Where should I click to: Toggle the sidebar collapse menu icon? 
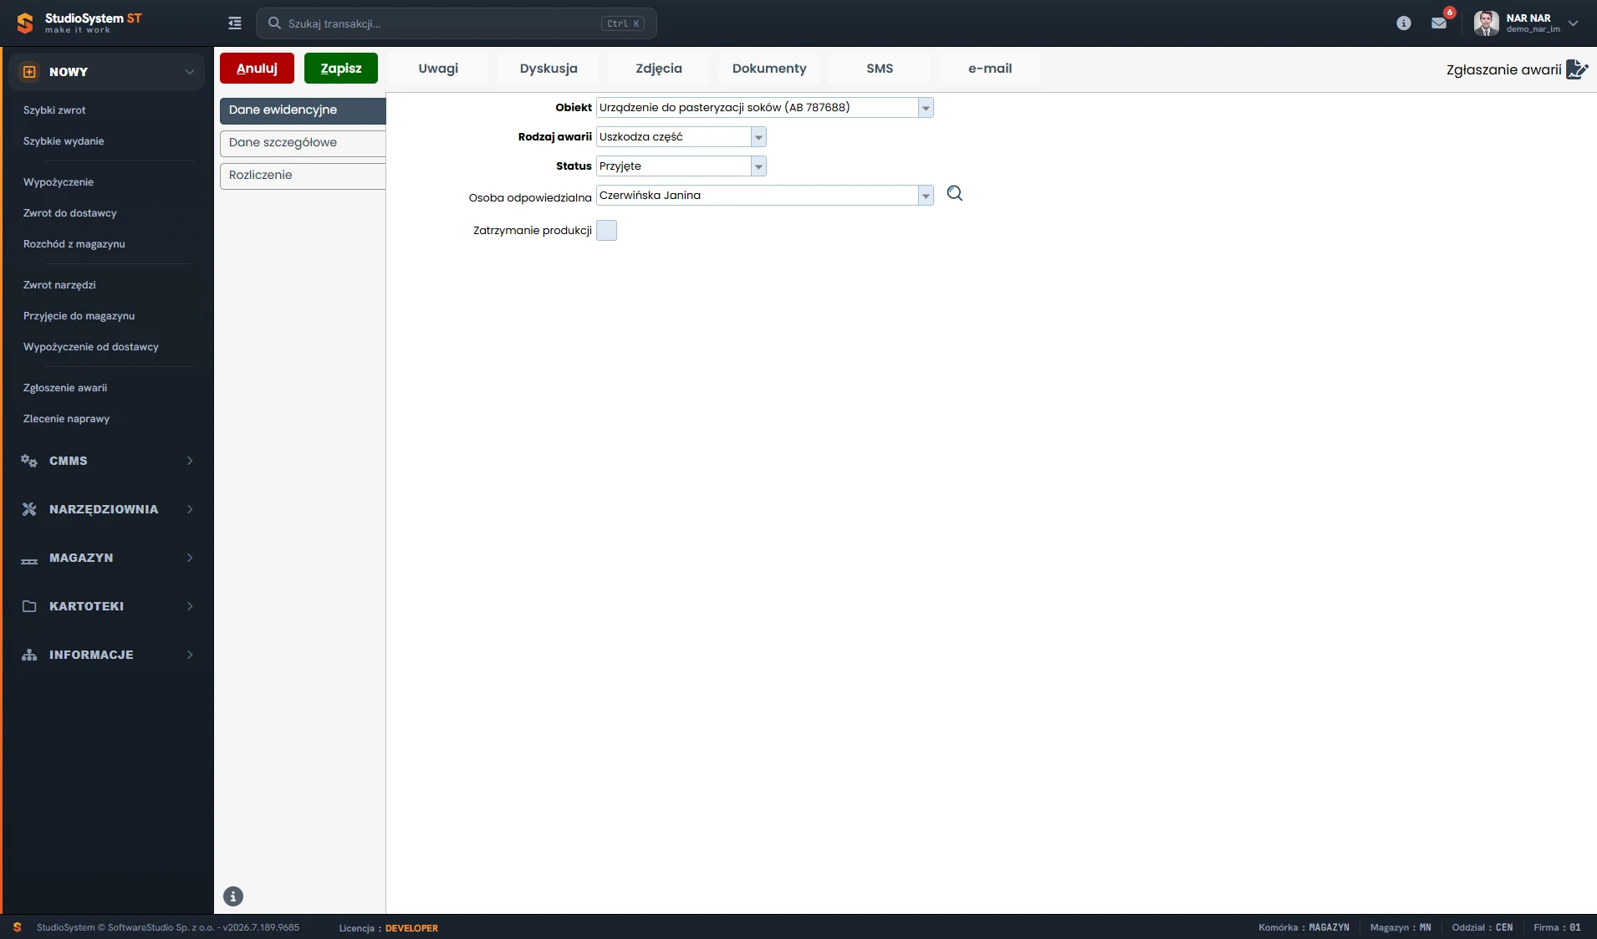click(x=235, y=23)
